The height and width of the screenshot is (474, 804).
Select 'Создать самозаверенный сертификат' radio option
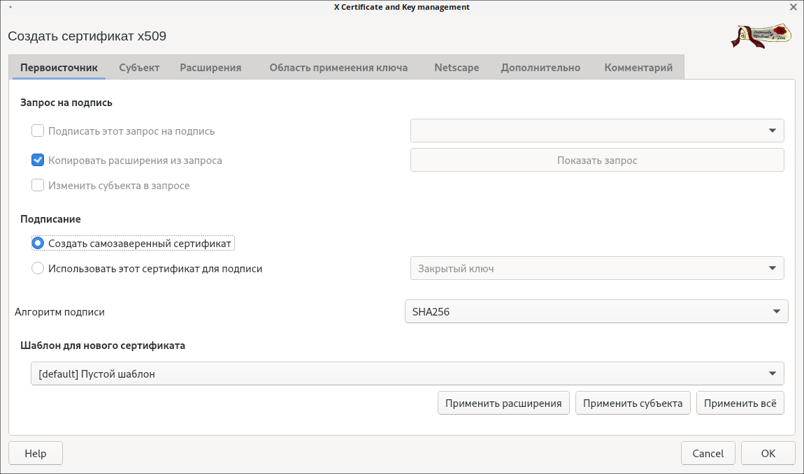click(x=38, y=243)
